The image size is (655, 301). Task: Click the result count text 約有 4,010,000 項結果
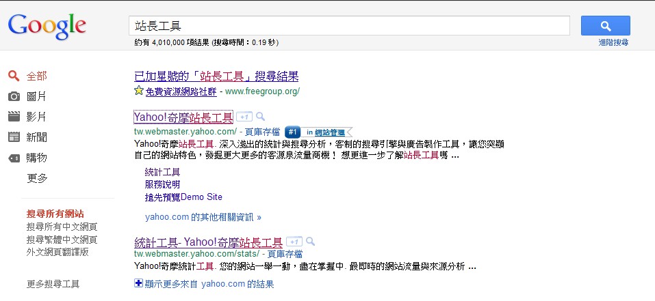pos(172,42)
